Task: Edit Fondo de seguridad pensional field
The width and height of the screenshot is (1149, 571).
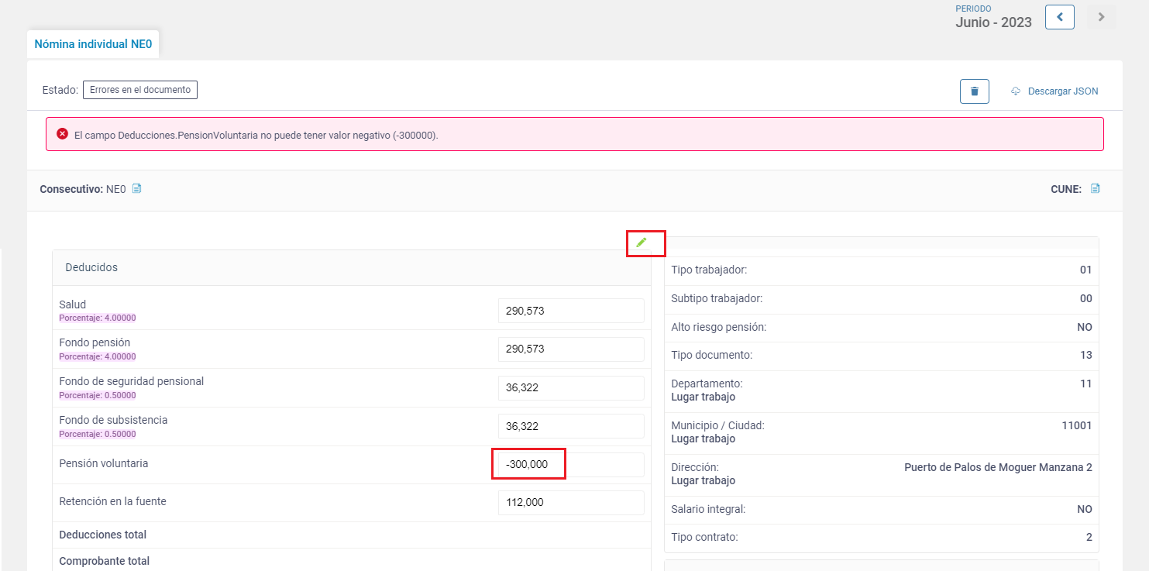Action: [x=571, y=388]
